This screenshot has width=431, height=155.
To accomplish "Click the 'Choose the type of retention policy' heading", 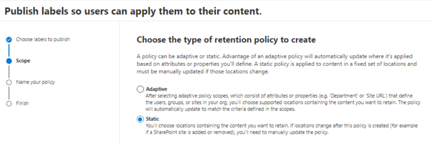I will coord(226,40).
